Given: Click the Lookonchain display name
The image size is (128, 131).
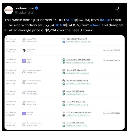Looking at the screenshot, I should [x=24, y=8].
